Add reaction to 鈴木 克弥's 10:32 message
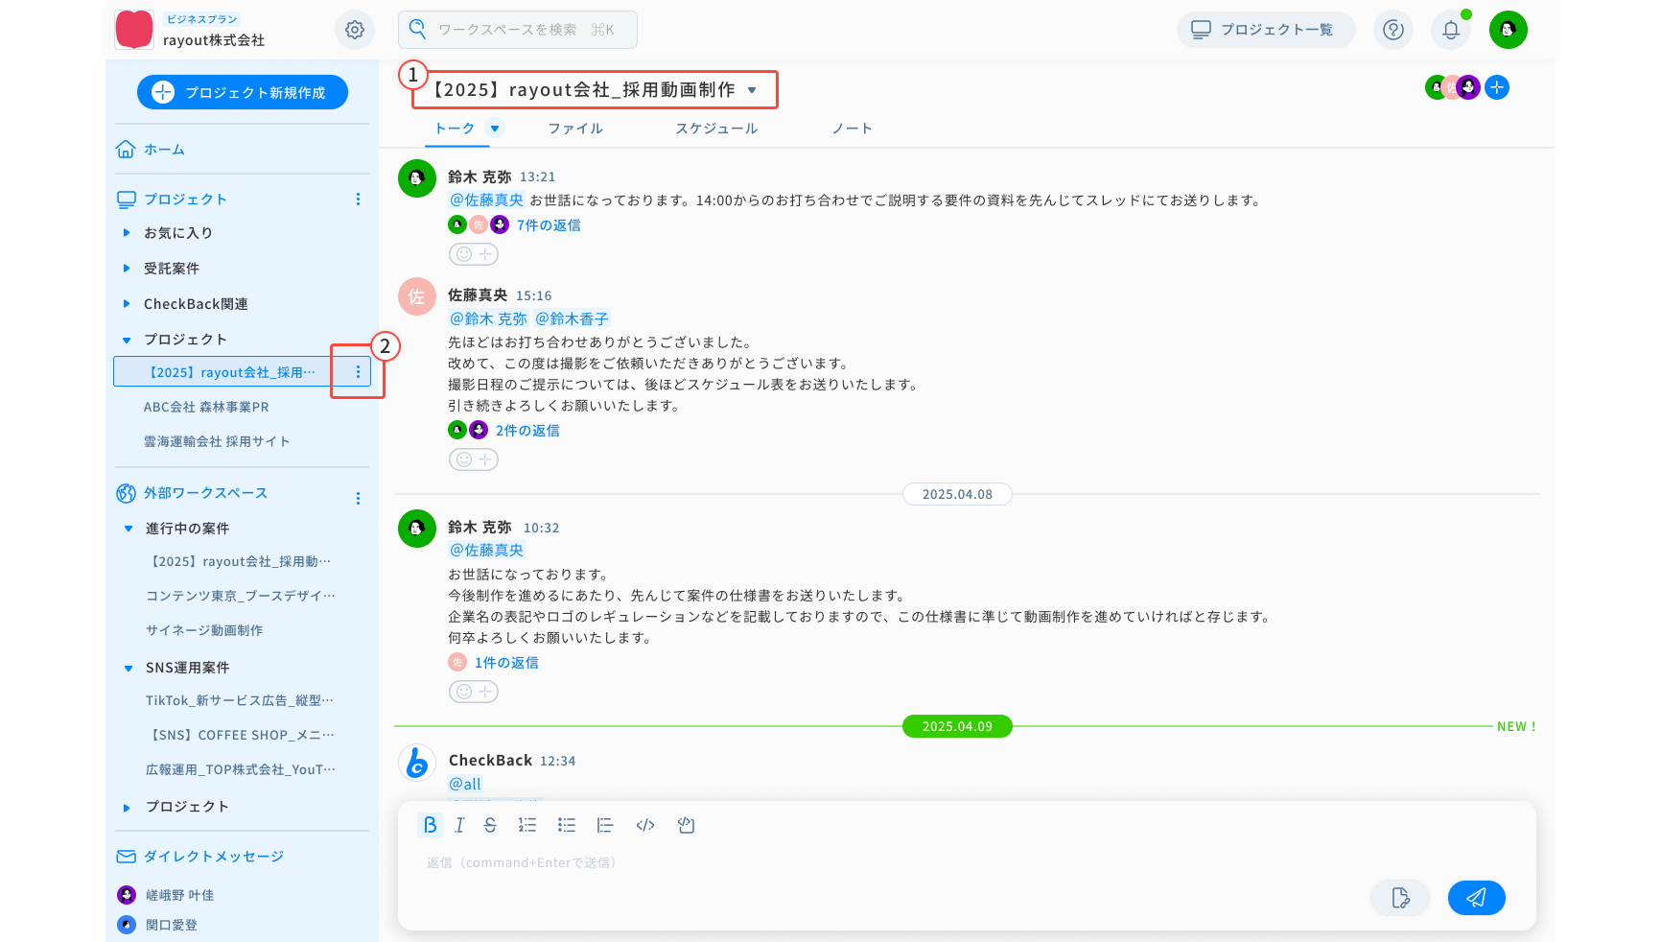The height and width of the screenshot is (942, 1661). point(474,692)
